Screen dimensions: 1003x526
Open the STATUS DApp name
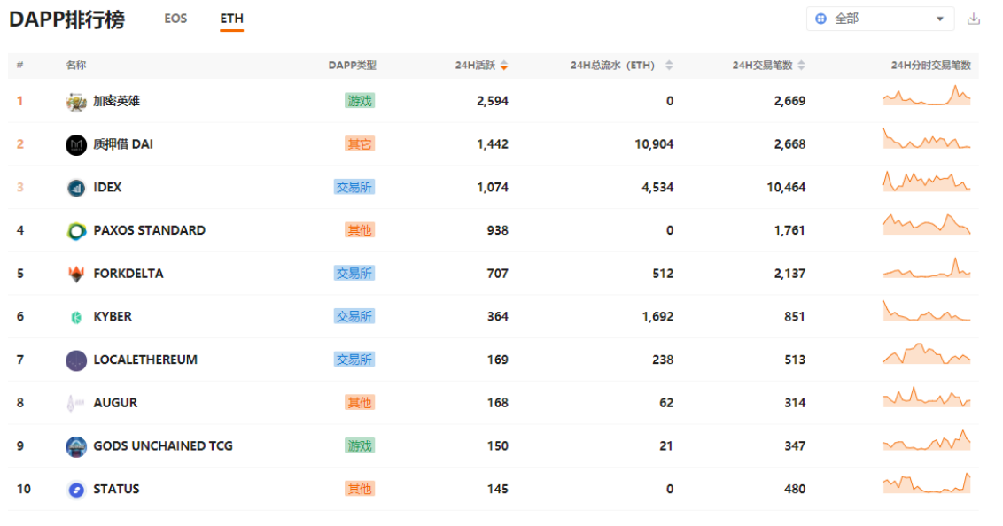pos(116,489)
